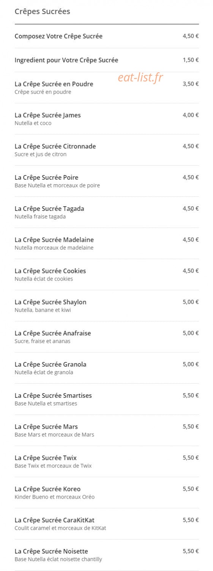This screenshot has width=213, height=571.
Task: Pick La Crêpe Sucrée Poire
Action: (107, 181)
